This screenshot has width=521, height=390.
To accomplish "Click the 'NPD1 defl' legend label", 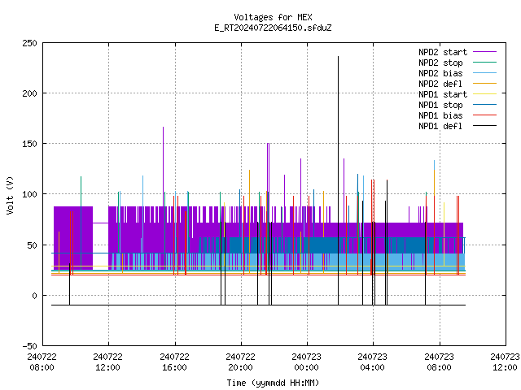I will tap(440, 127).
